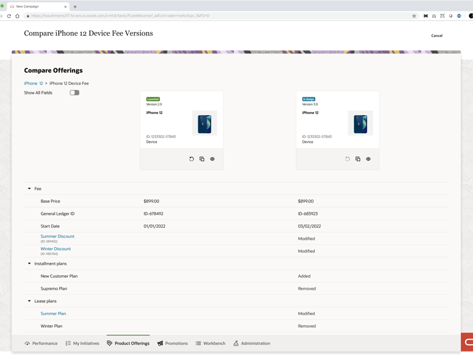Click General Ledger ID value ID-678492
This screenshot has width=473, height=356.
point(153,214)
